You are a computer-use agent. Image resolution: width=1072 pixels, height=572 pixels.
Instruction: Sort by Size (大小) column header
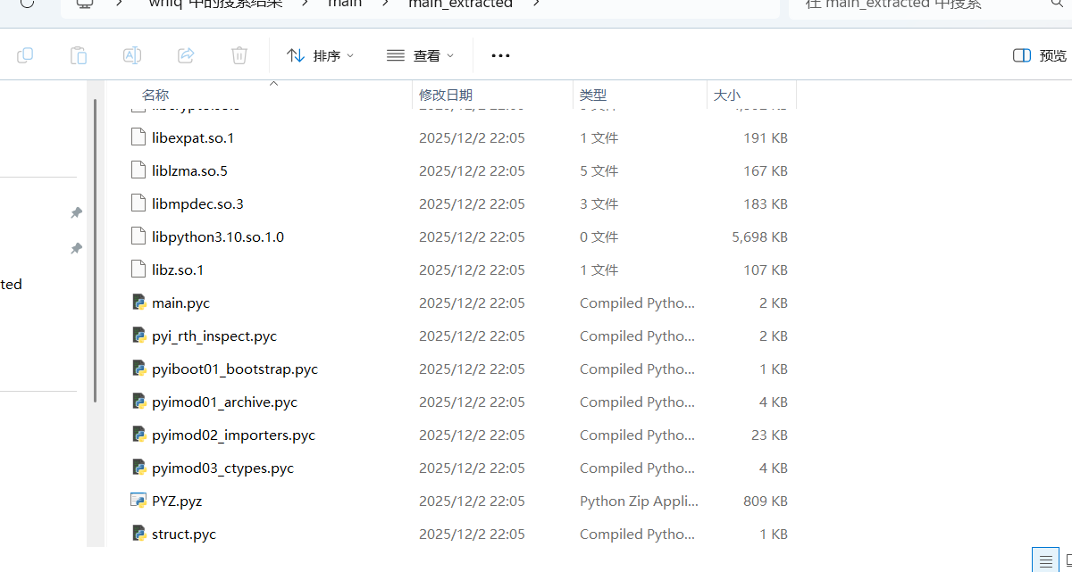pyautogui.click(x=727, y=95)
